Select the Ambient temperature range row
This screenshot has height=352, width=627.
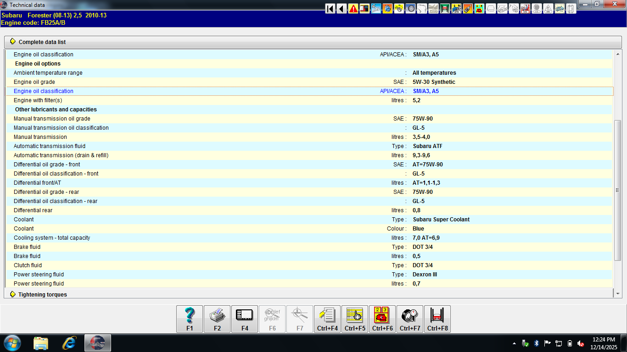(x=309, y=73)
